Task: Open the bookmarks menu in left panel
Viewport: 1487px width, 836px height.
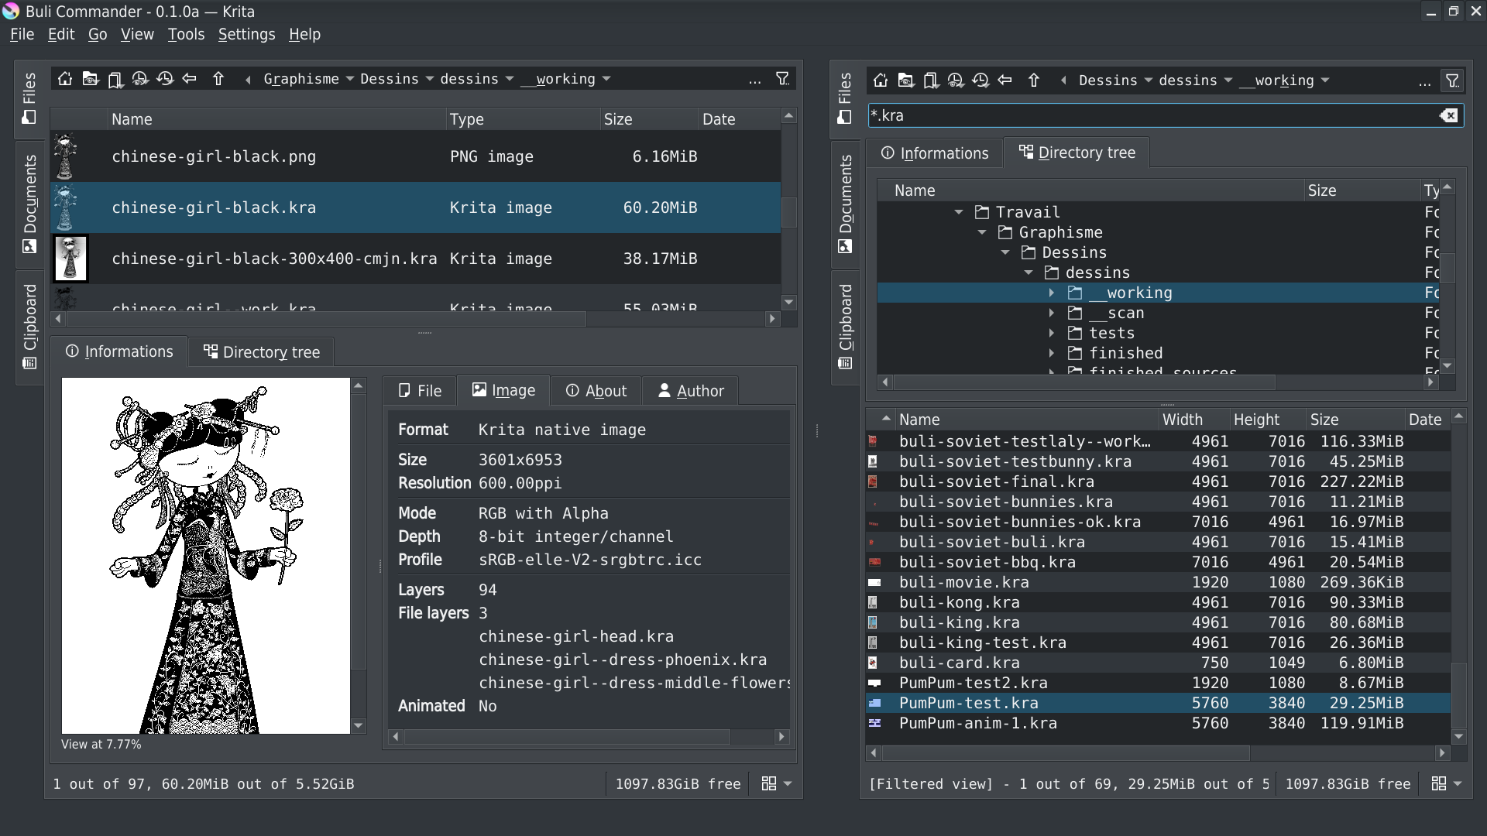Action: [115, 79]
